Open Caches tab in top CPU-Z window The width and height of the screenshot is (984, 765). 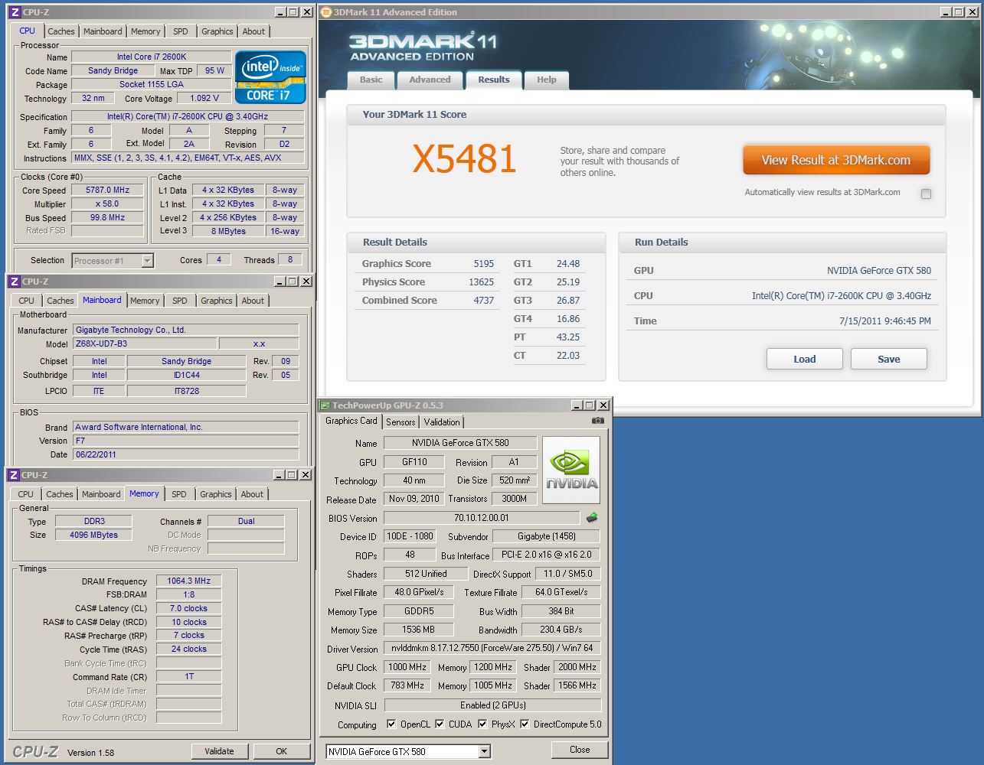coord(61,31)
